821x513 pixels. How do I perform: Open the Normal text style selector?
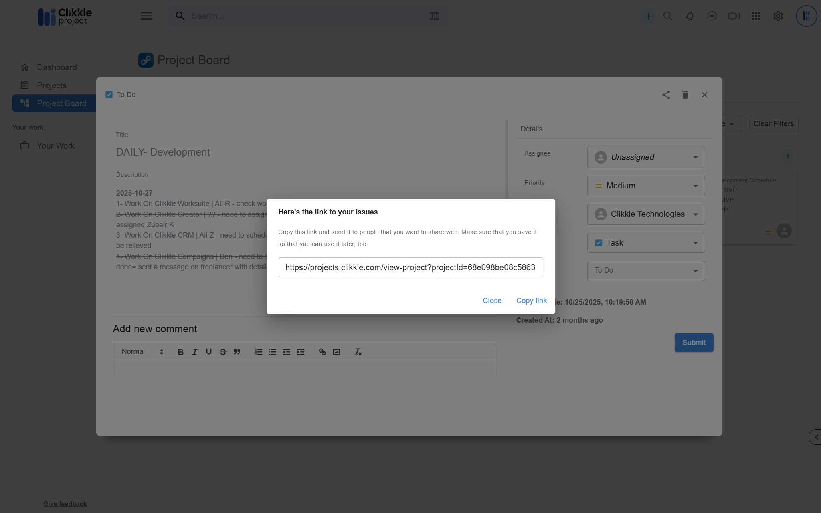[142, 352]
